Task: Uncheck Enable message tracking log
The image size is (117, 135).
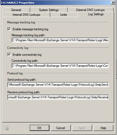Action: [x=9, y=29]
